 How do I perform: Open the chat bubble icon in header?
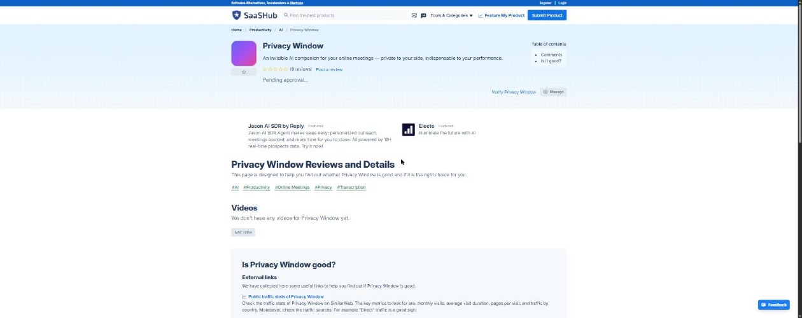423,15
